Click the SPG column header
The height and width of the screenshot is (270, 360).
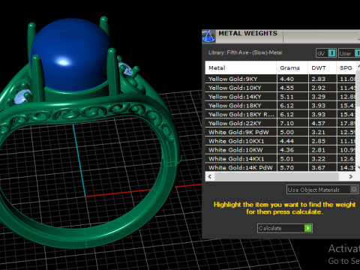(x=346, y=67)
